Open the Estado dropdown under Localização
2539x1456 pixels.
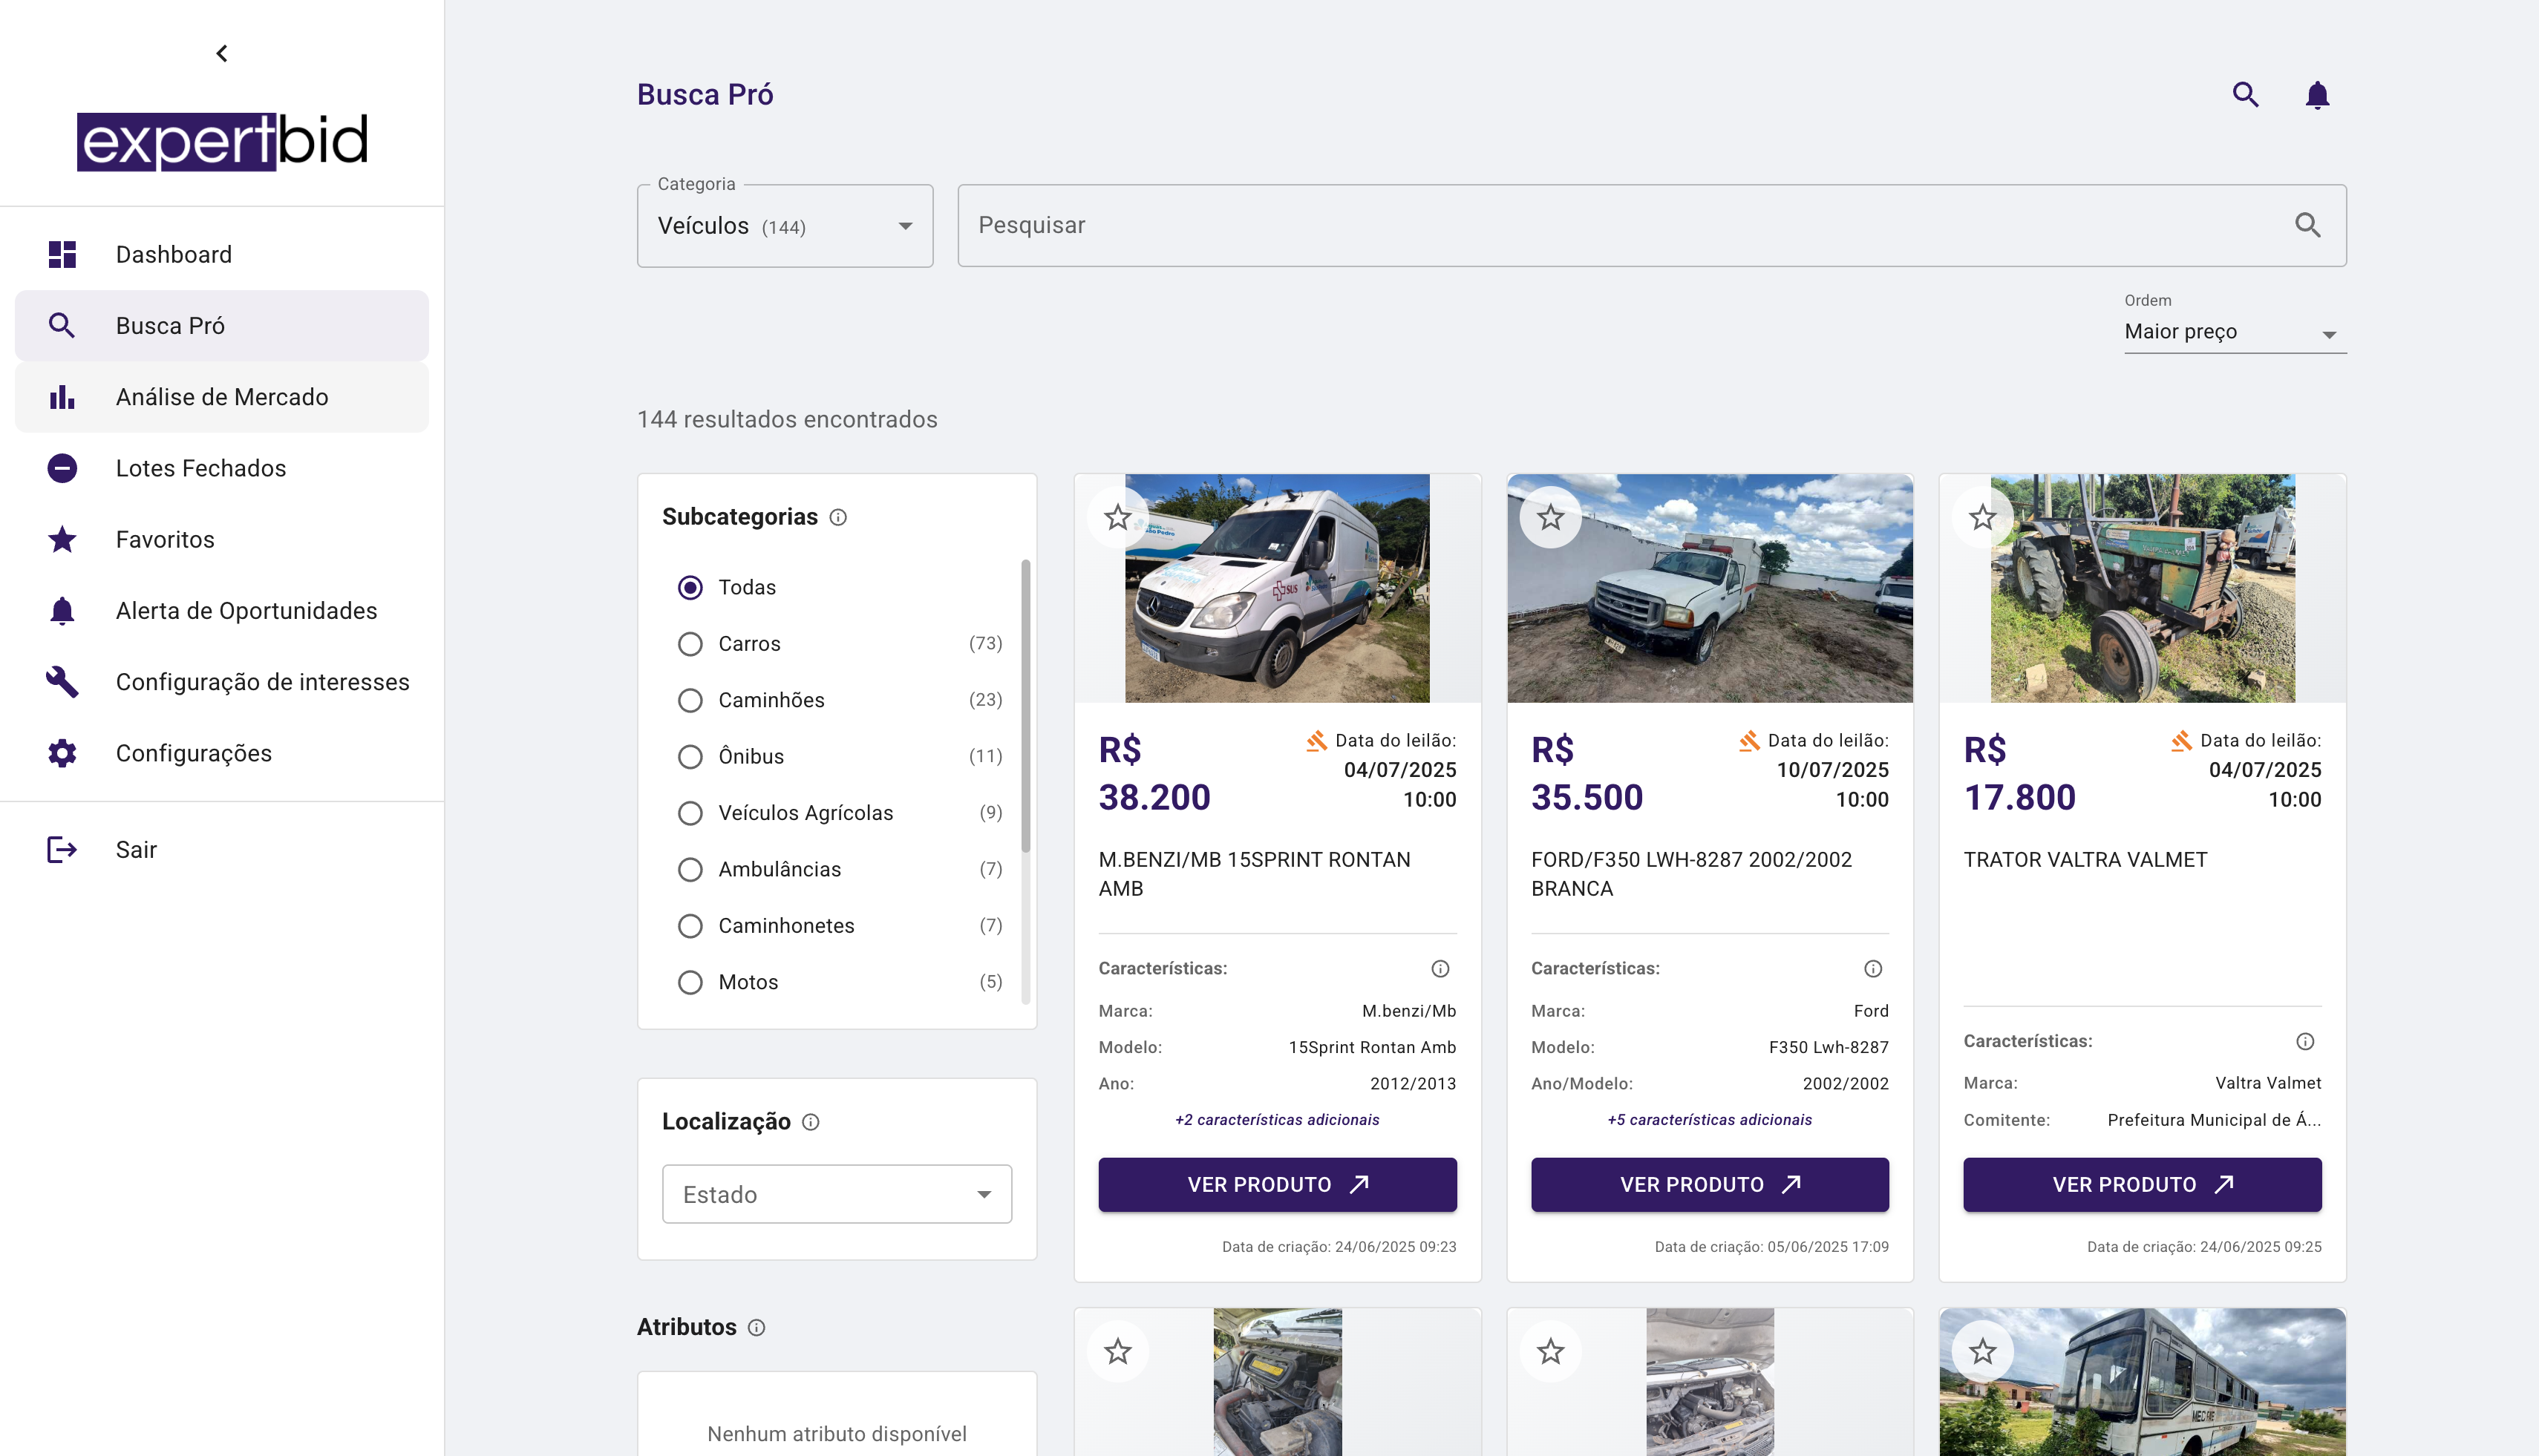pyautogui.click(x=837, y=1194)
